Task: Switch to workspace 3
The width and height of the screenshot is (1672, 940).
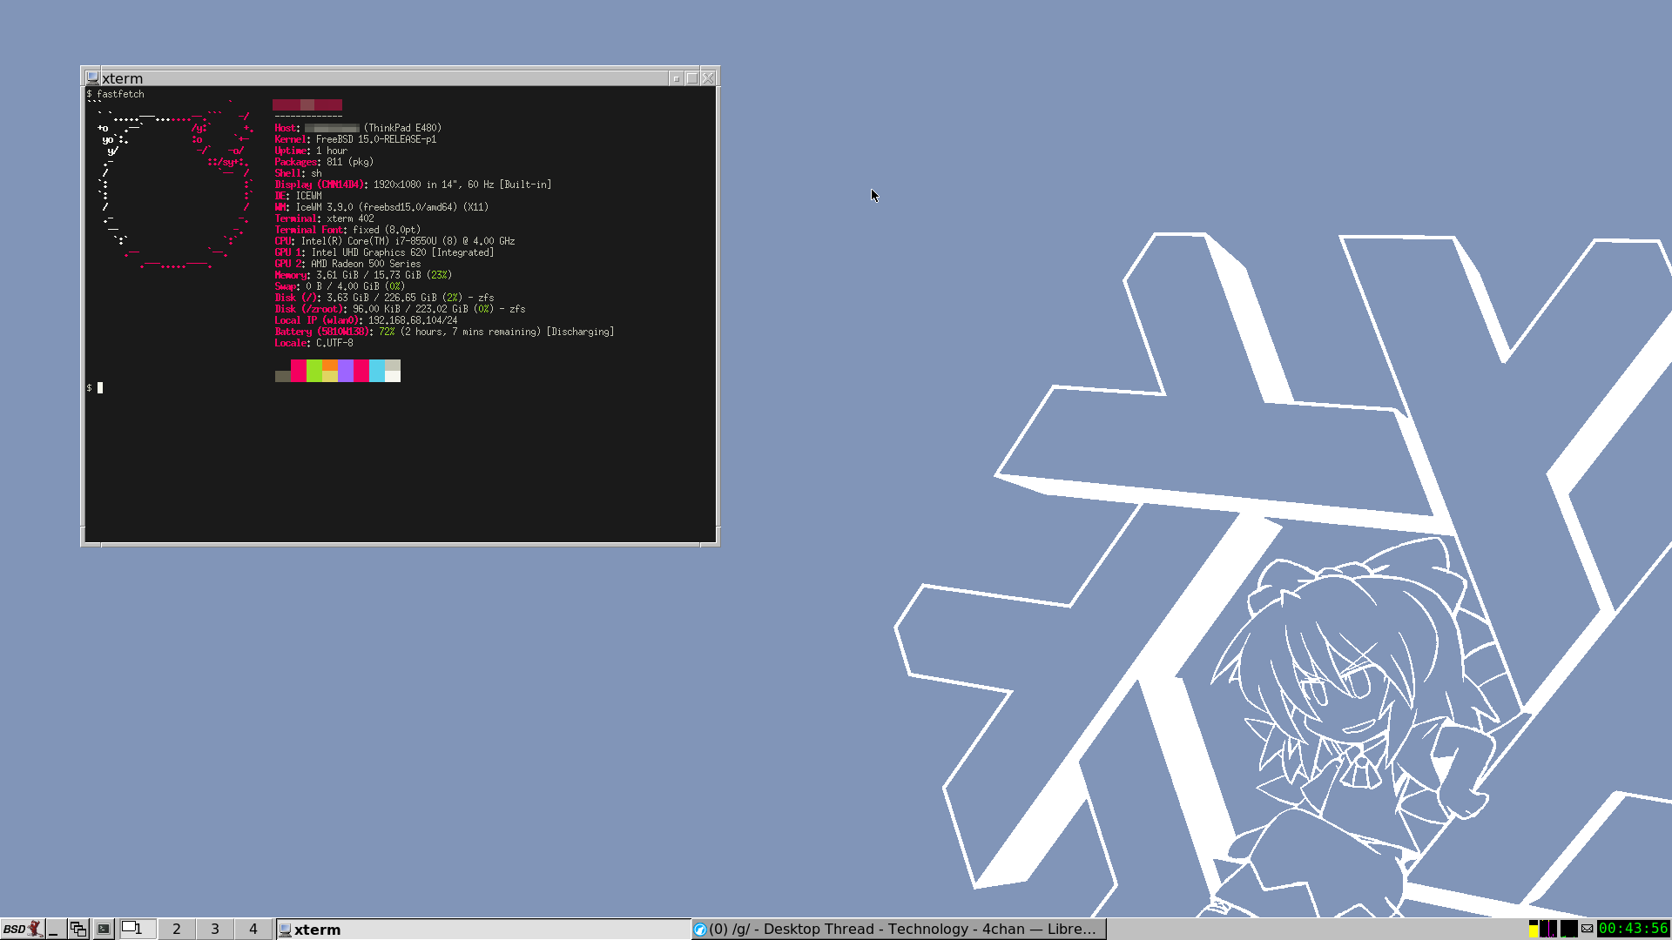Action: click(x=215, y=929)
